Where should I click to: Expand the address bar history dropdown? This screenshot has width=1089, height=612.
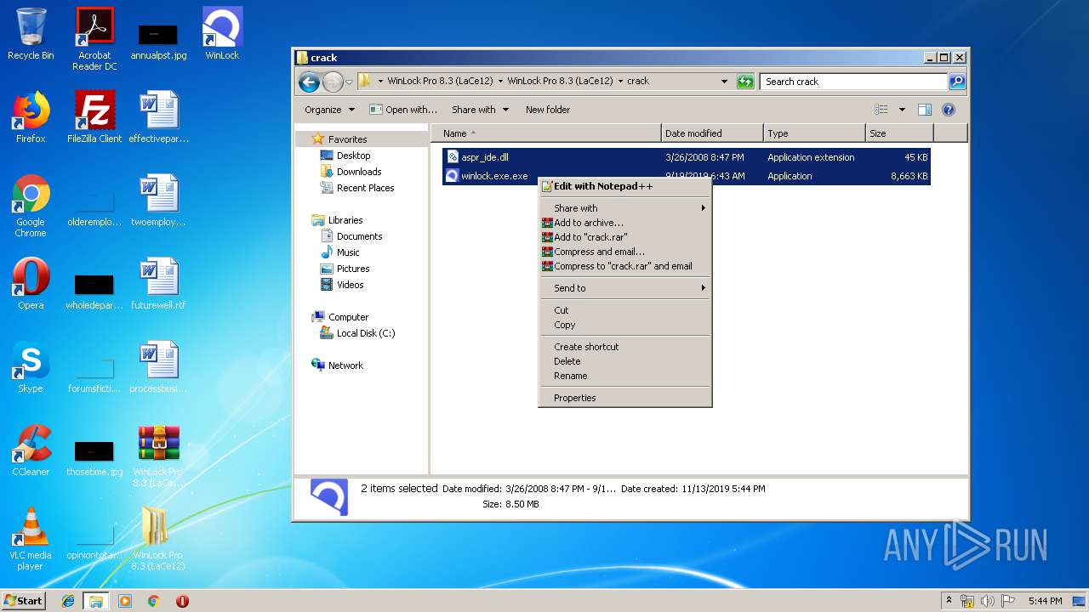(724, 82)
